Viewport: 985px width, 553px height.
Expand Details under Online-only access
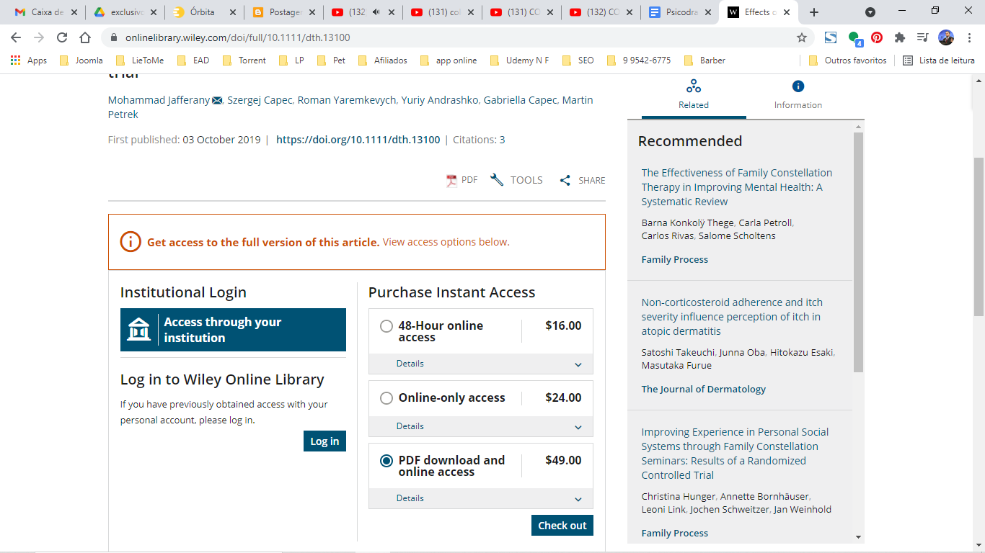(481, 426)
